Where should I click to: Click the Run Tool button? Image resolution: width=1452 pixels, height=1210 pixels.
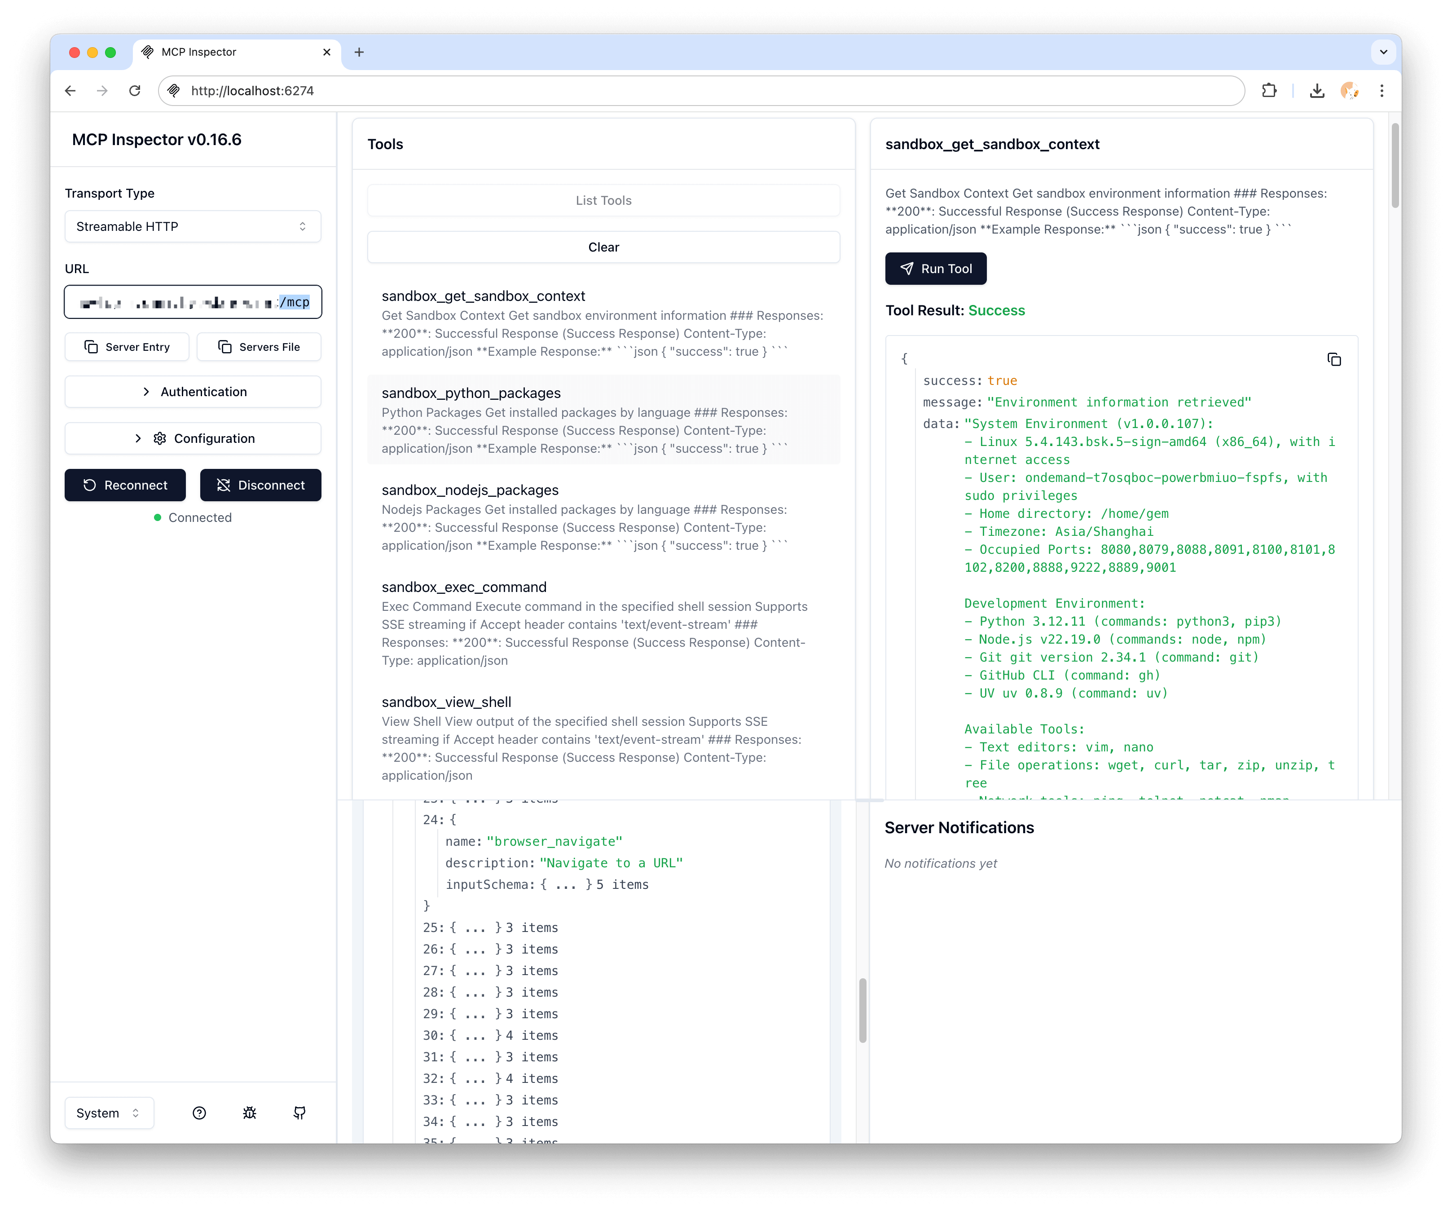tap(936, 269)
